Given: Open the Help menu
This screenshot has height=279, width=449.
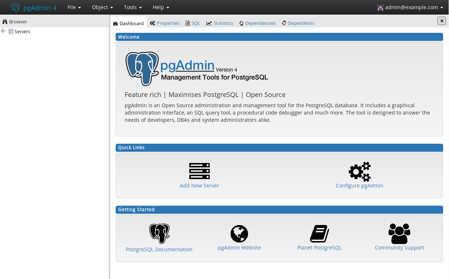Looking at the screenshot, I should pos(161,7).
